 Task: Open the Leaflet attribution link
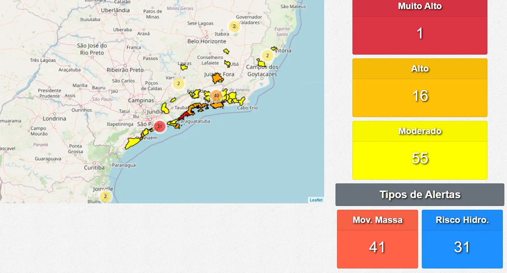coord(316,200)
